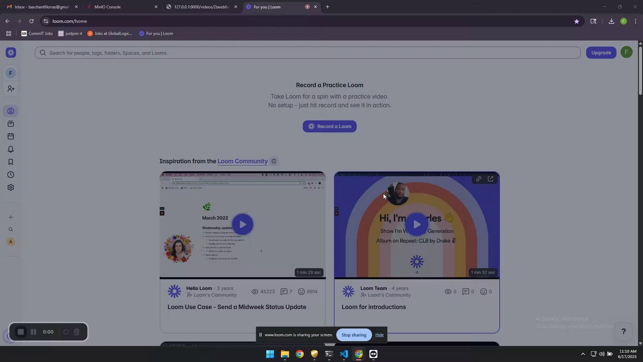Click the comments icon on Midweek Status Update card
This screenshot has width=643, height=362.
click(x=284, y=292)
